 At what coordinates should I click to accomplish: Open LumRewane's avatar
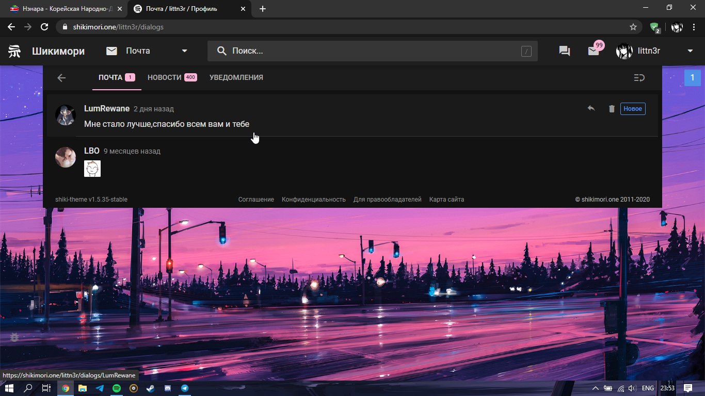pos(66,115)
